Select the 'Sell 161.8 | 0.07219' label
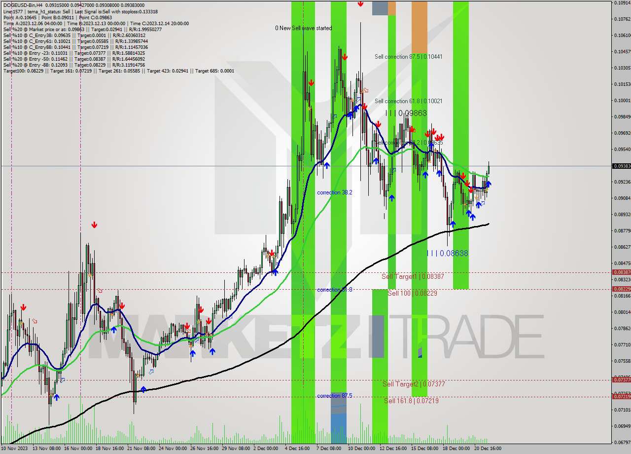Image resolution: width=631 pixels, height=454 pixels. click(x=411, y=401)
